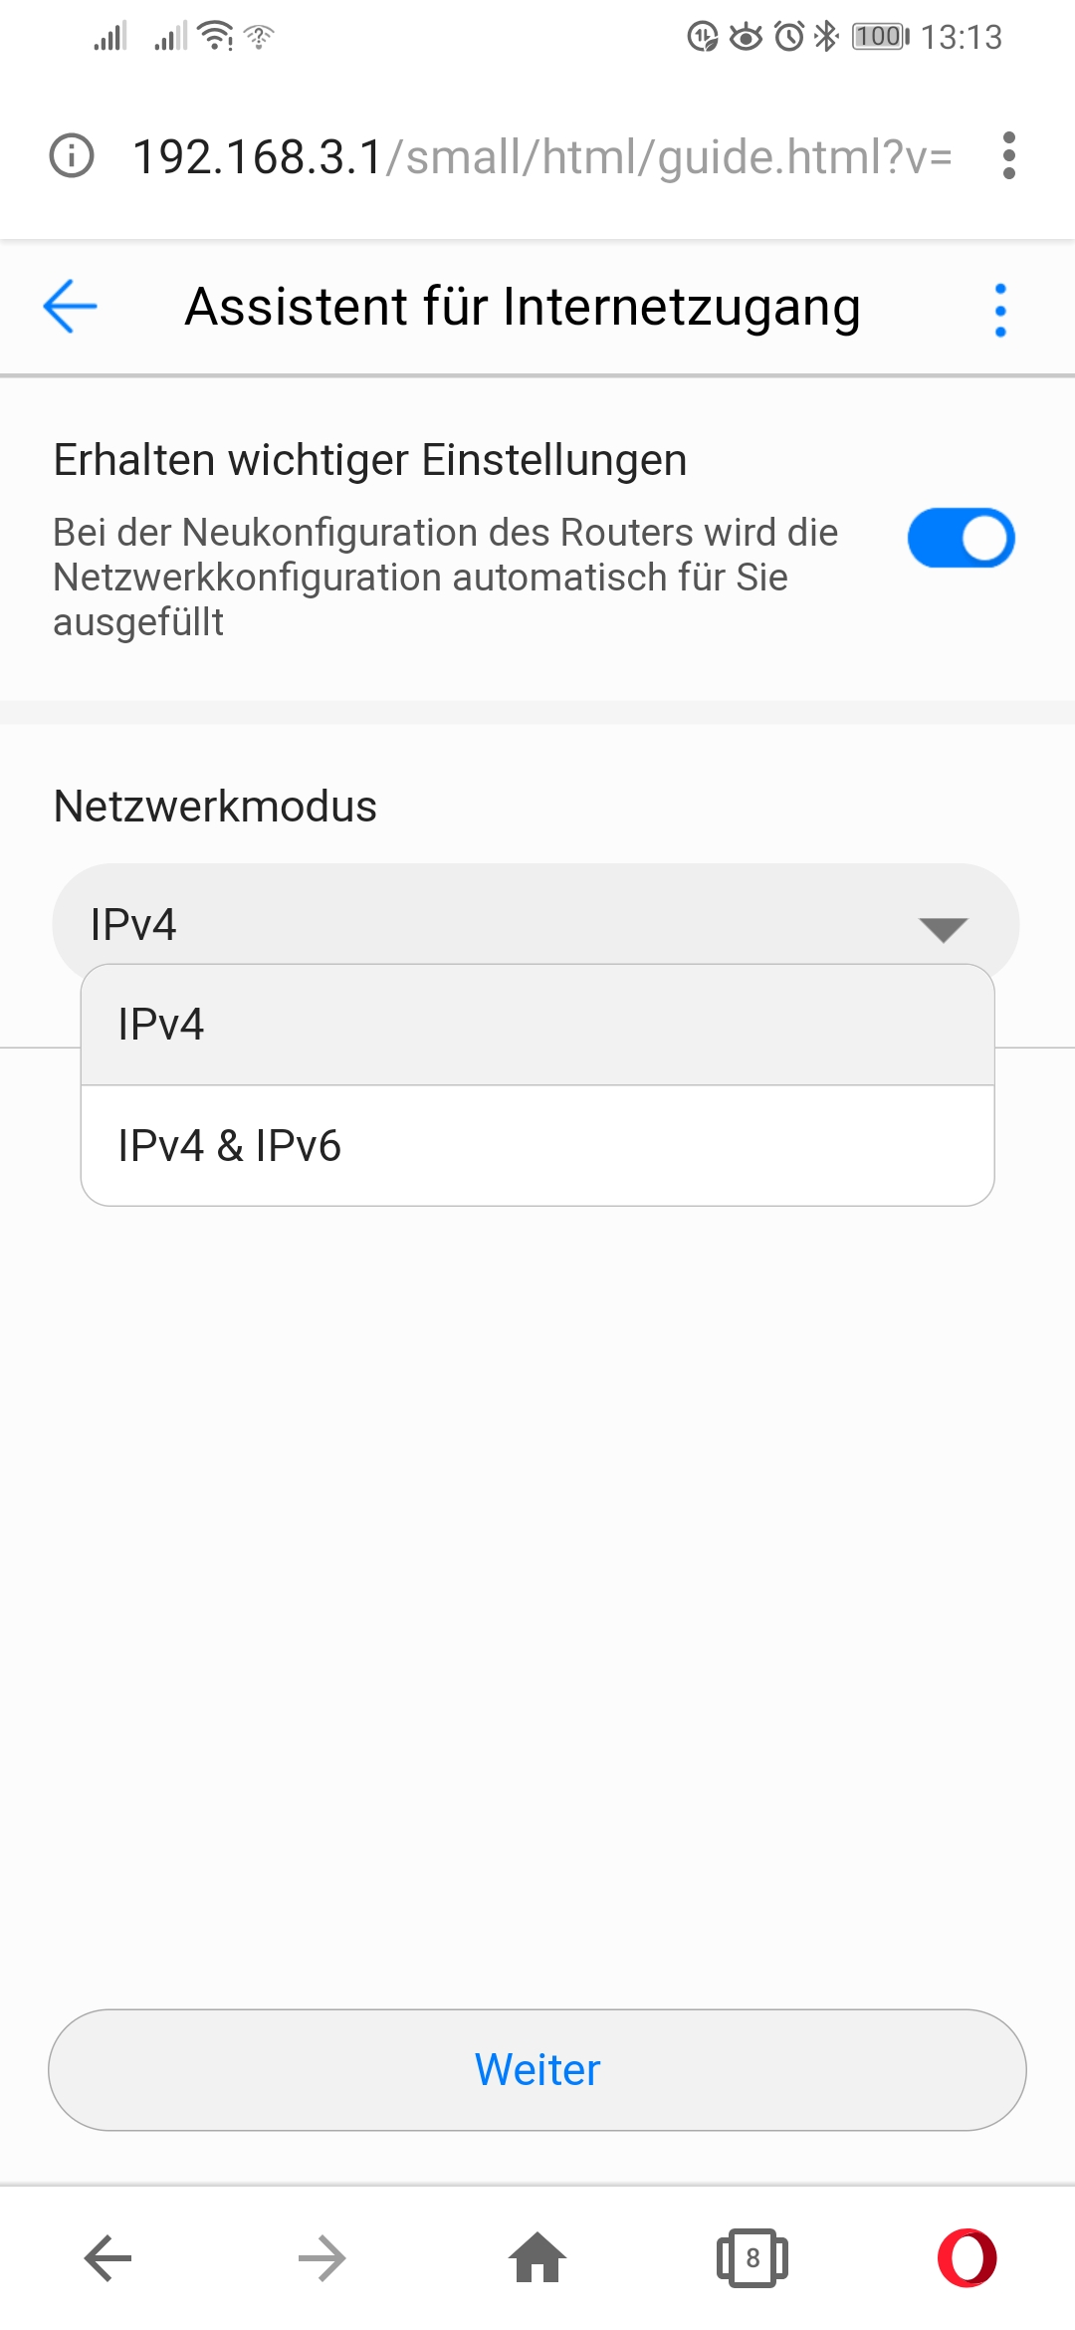This screenshot has width=1075, height=2330.
Task: Tap the Opera logo in bottom bar
Action: pos(970,2258)
